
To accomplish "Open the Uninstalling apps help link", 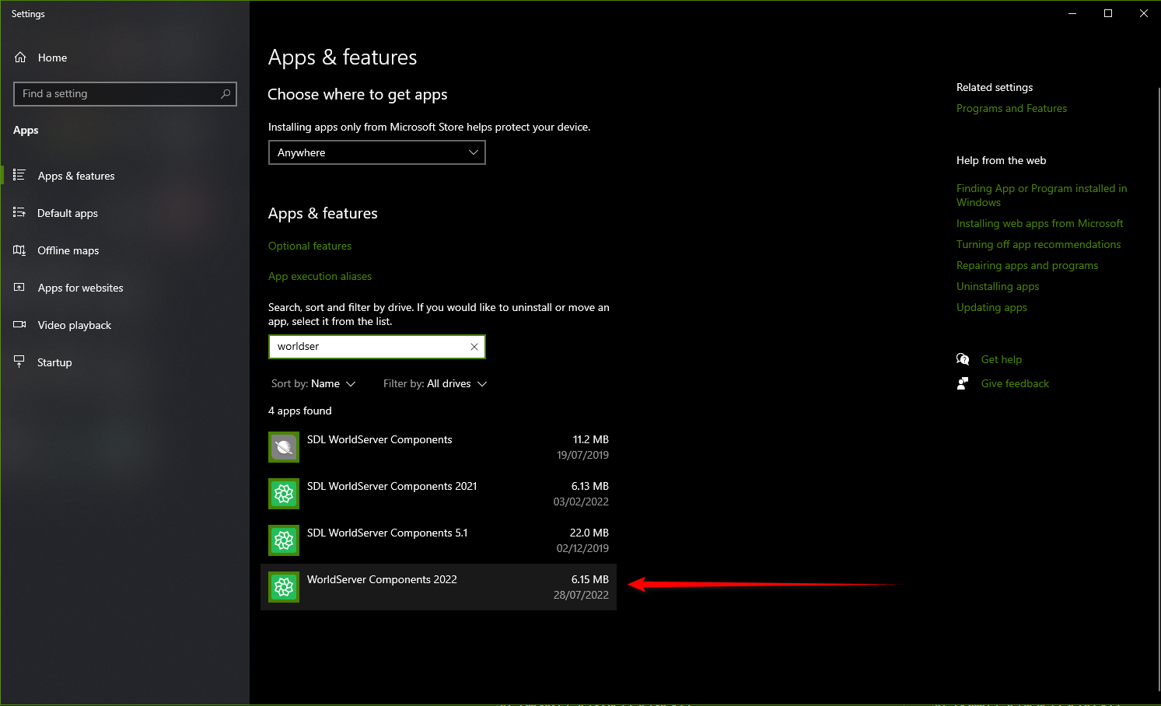I will (997, 286).
